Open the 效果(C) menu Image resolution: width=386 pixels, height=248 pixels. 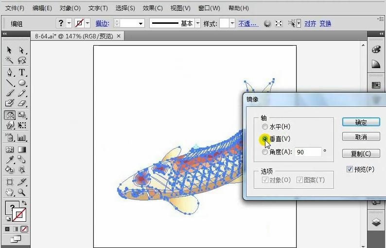(x=153, y=8)
